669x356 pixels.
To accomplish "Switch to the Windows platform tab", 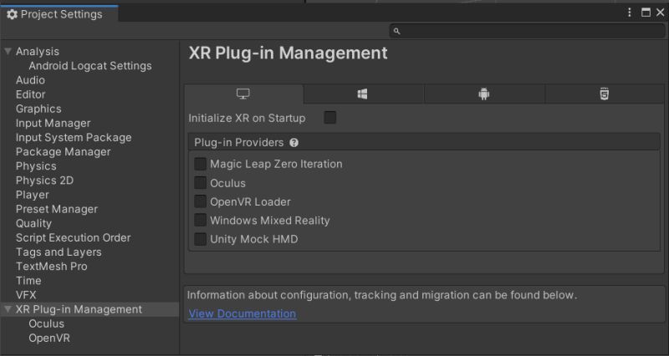I will [x=363, y=94].
